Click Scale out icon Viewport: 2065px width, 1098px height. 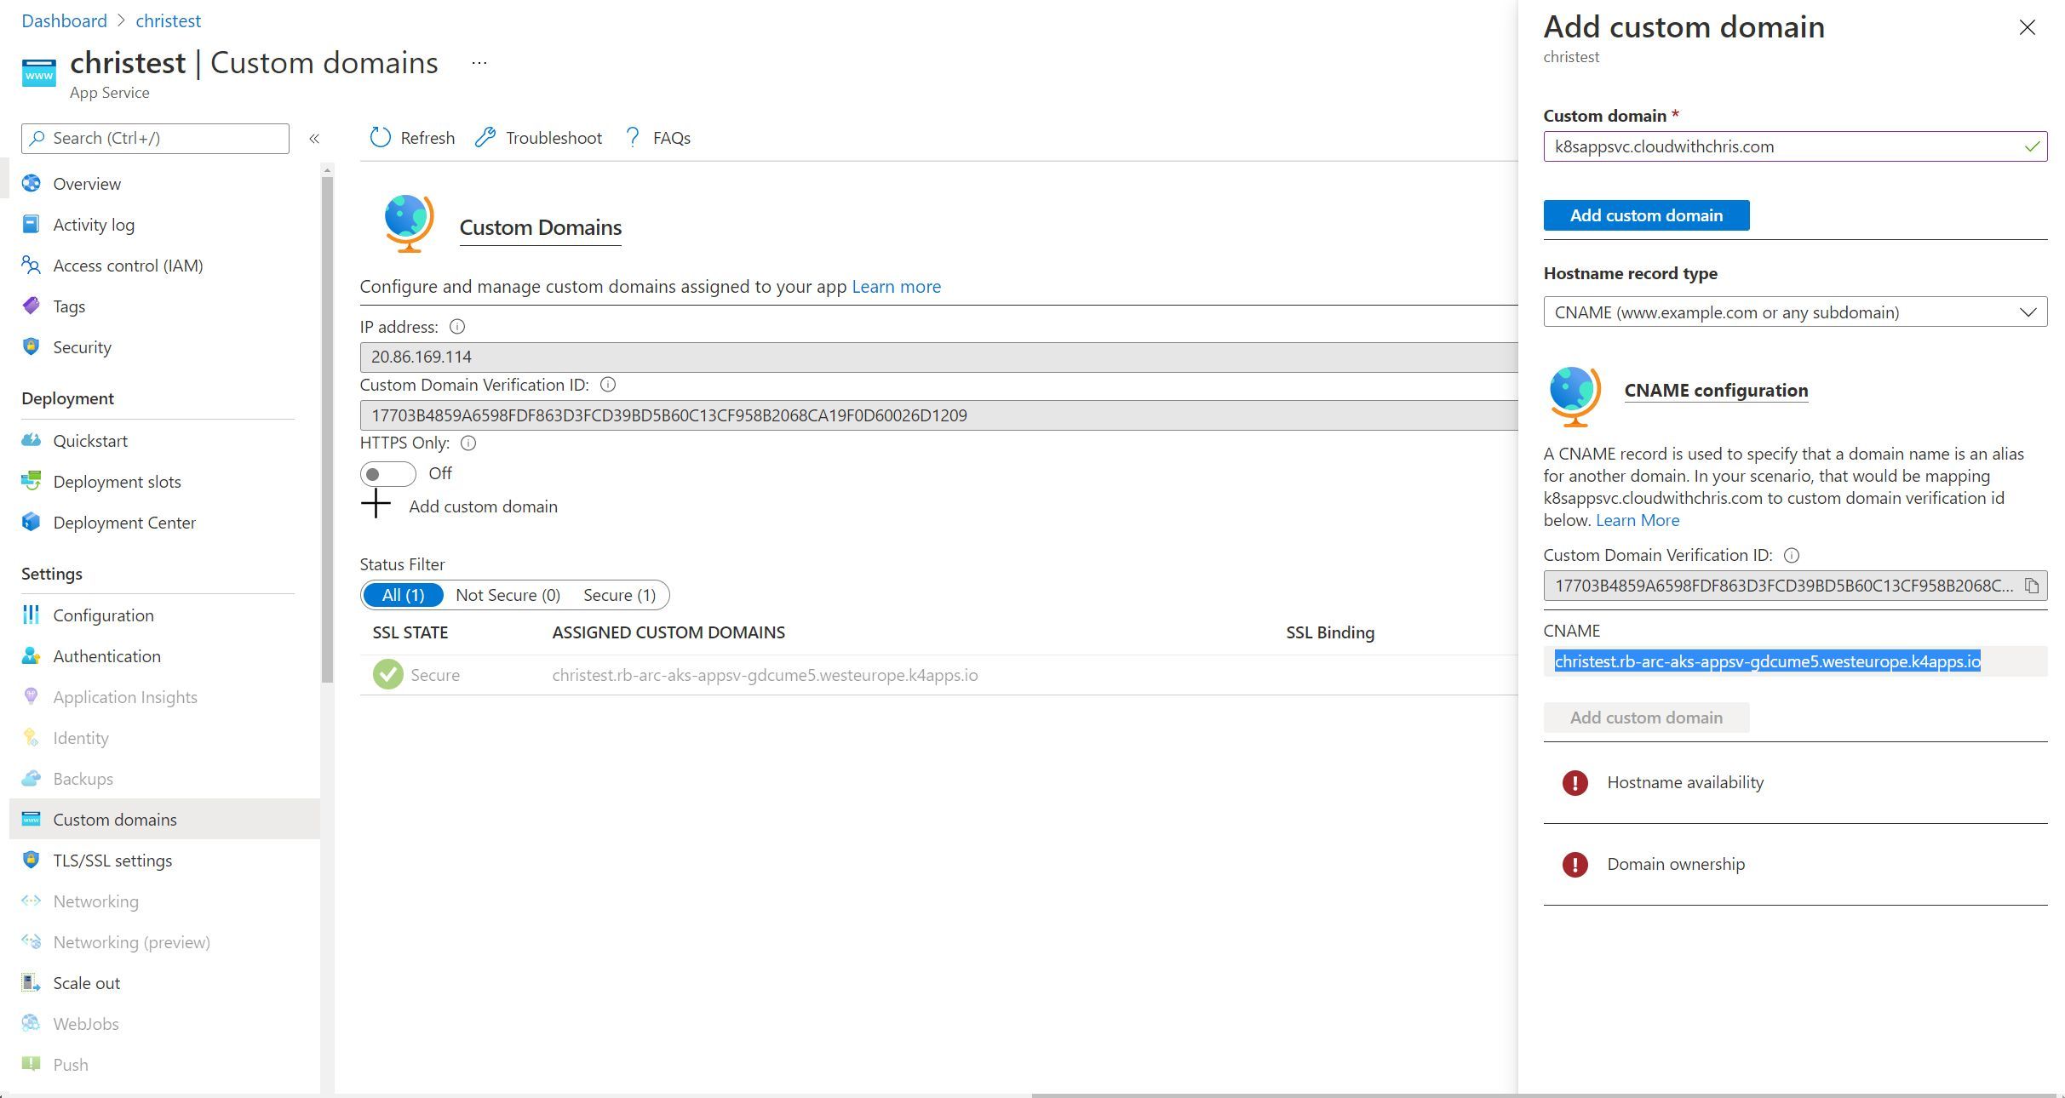32,983
